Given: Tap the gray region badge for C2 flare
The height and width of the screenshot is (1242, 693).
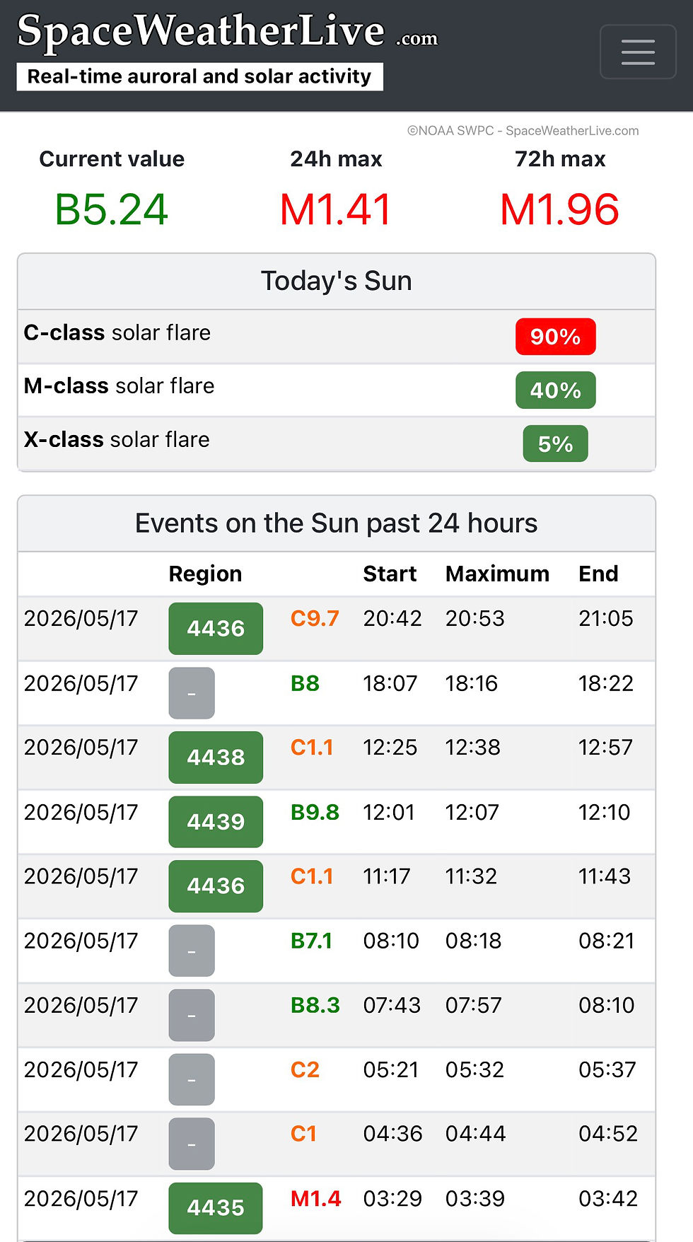Looking at the screenshot, I should click(x=192, y=1079).
